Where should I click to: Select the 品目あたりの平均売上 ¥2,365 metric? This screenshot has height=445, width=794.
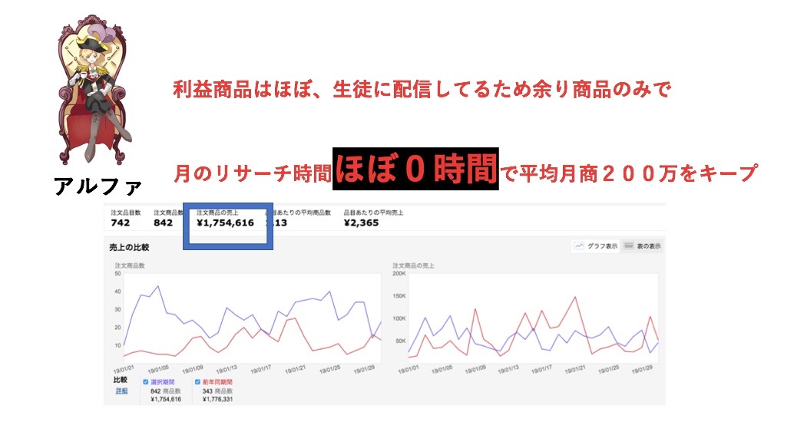pos(372,219)
